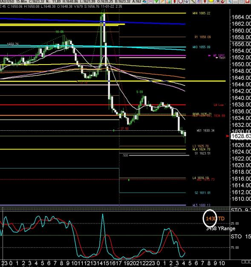Click the green 16.06 swing label
Viewport: 251px width, 267px height.
pyautogui.click(x=59, y=32)
